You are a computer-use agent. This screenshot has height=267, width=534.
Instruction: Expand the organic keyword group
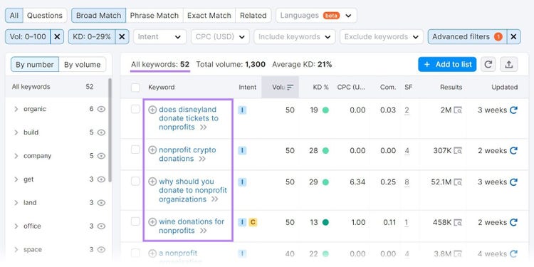16,109
